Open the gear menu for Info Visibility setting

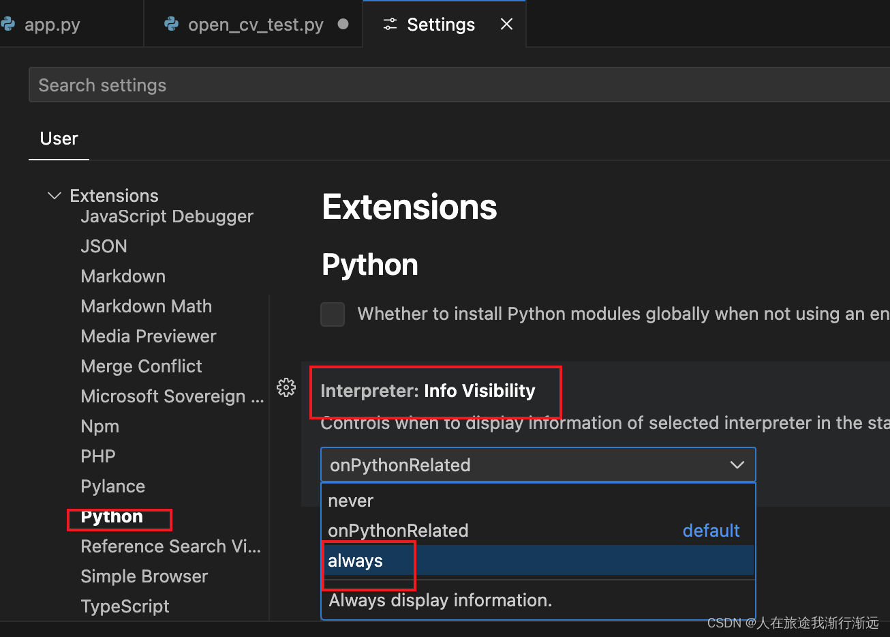[x=286, y=387]
